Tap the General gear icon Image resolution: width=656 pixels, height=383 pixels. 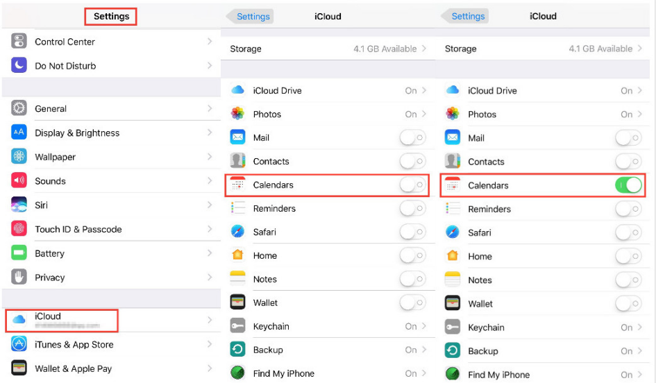click(x=19, y=108)
